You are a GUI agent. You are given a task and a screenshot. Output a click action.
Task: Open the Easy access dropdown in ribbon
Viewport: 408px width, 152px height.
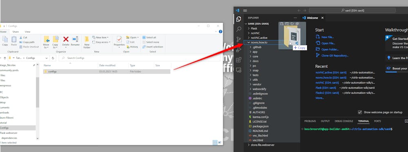(x=101, y=42)
